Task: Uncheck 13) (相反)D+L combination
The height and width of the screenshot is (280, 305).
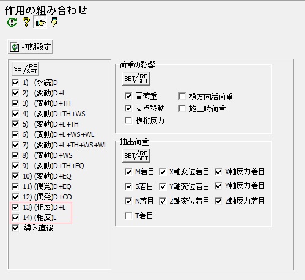Action: point(15,207)
